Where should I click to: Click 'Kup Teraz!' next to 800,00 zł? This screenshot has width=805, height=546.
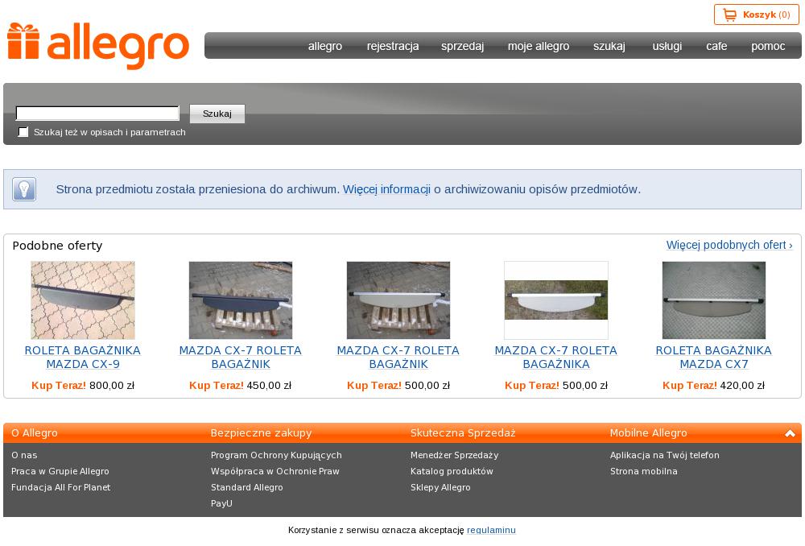(x=59, y=385)
